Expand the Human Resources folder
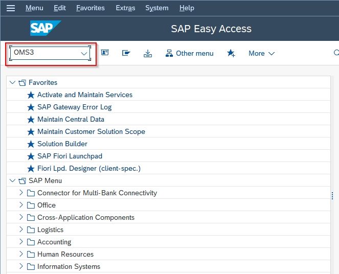Viewport: 339px width, 274px height. pyautogui.click(x=21, y=254)
